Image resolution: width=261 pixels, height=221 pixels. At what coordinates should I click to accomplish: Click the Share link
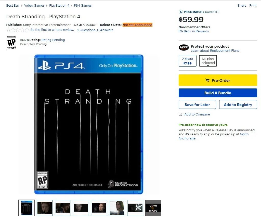[242, 5]
